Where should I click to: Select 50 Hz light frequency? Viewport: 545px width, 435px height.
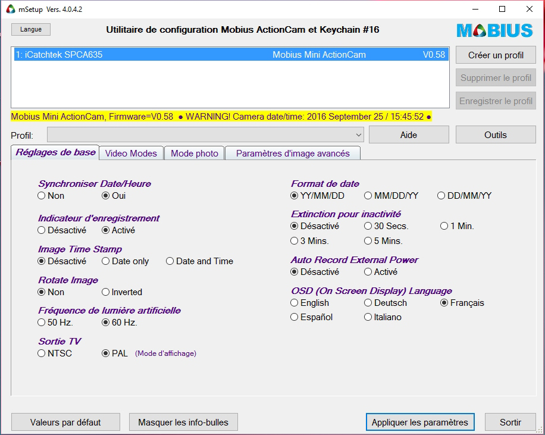[55, 323]
